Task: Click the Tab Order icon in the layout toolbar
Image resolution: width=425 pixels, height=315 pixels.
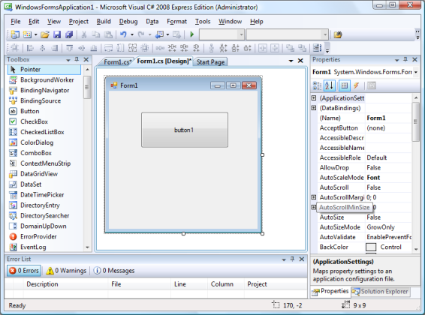Action: 317,48
